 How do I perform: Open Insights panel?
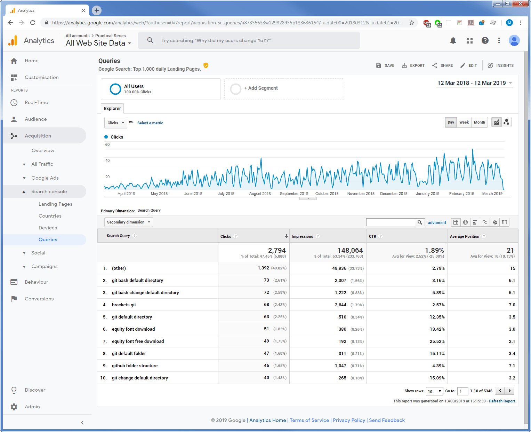pyautogui.click(x=500, y=65)
